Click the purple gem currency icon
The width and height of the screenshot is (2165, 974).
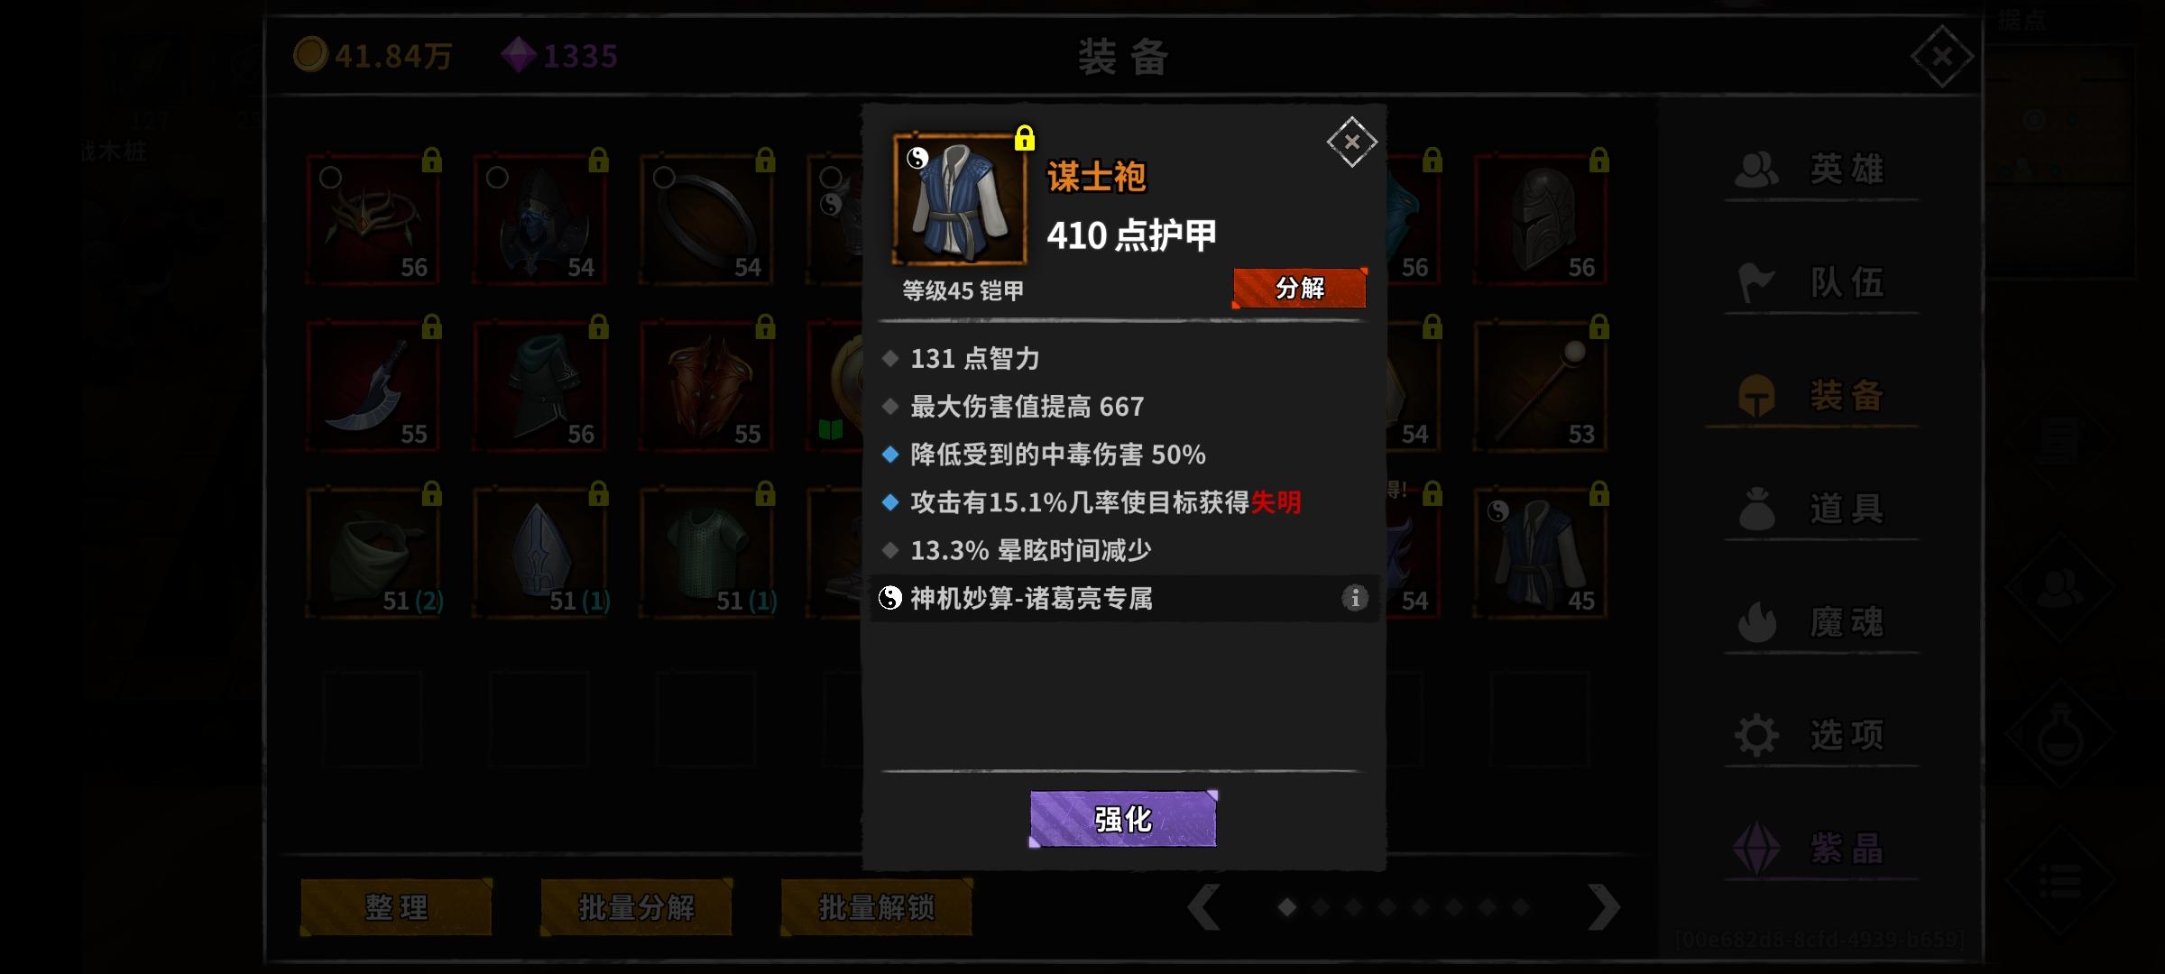519,55
